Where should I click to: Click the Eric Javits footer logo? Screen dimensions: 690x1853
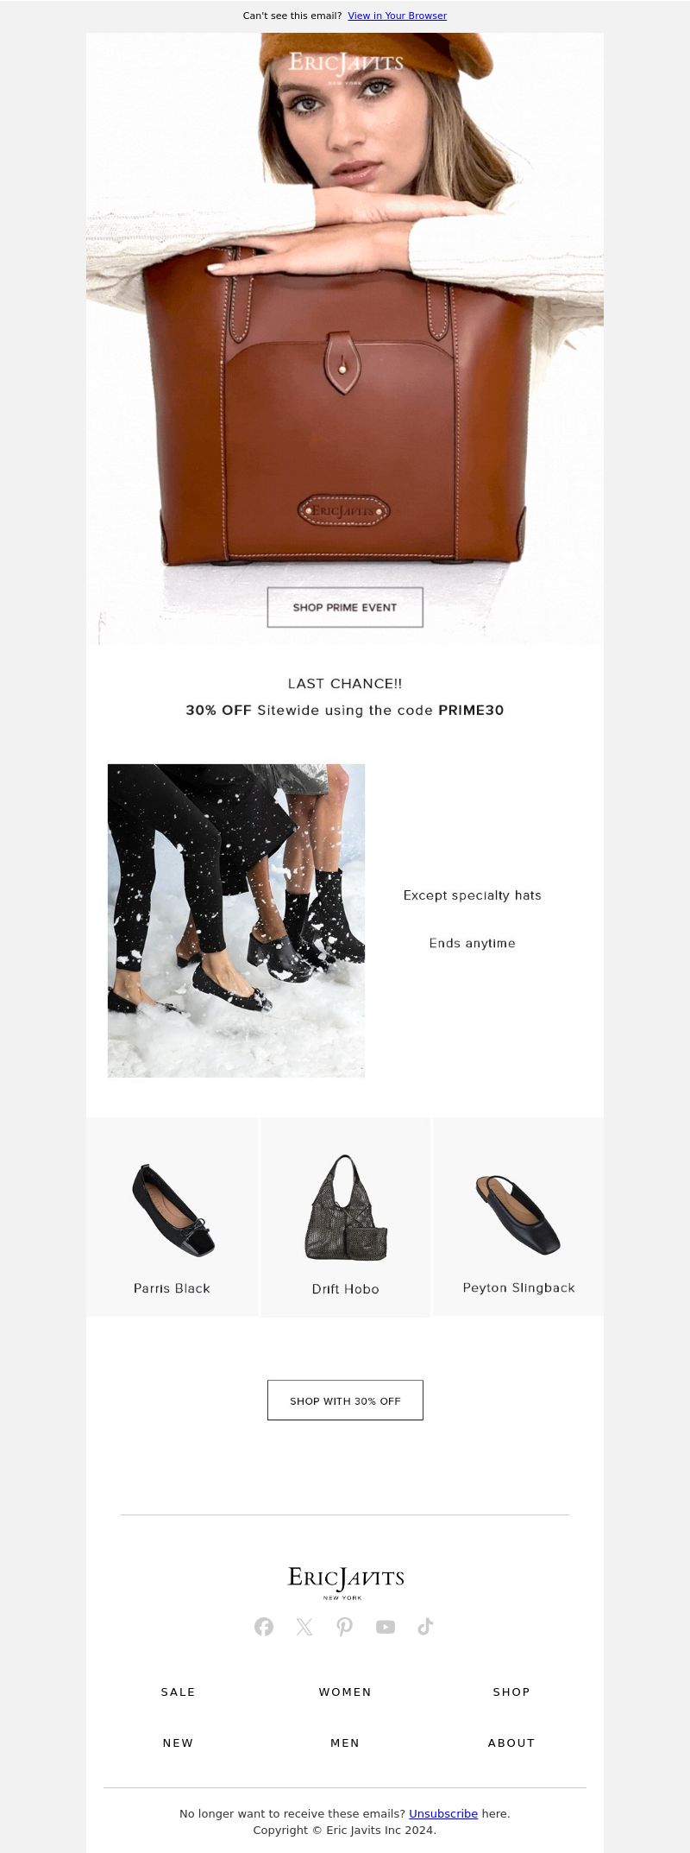click(345, 1583)
